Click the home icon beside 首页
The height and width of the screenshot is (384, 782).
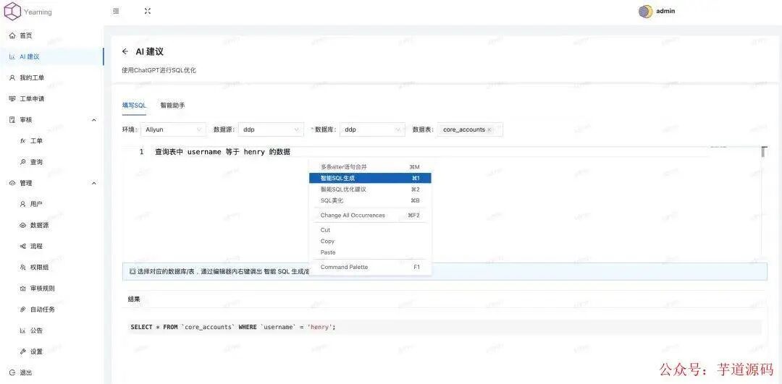coord(12,36)
